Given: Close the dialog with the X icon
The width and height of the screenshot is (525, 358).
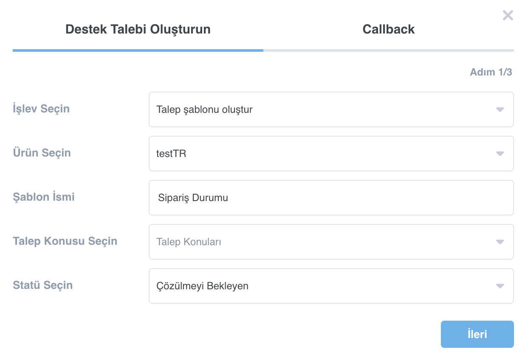Looking at the screenshot, I should [x=508, y=16].
